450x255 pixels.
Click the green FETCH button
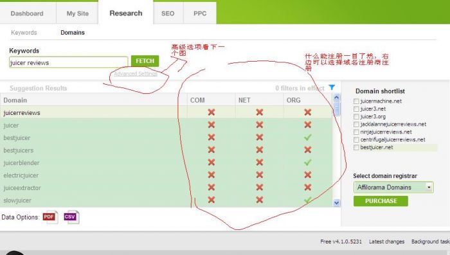coord(145,61)
